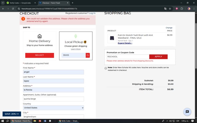Click the green leaf Local Pickup icon
The image size is (197, 123).
click(76, 36)
